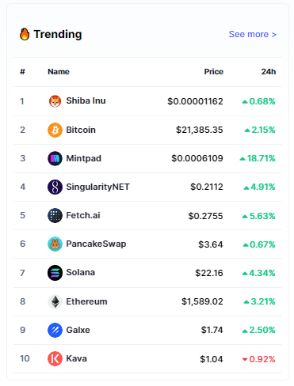
Task: Click the red Kava logo icon
Action: point(55,358)
